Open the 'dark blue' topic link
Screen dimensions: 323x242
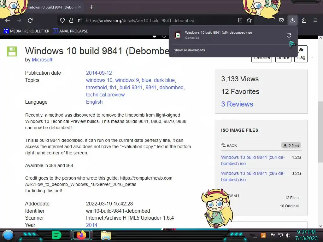click(x=164, y=80)
